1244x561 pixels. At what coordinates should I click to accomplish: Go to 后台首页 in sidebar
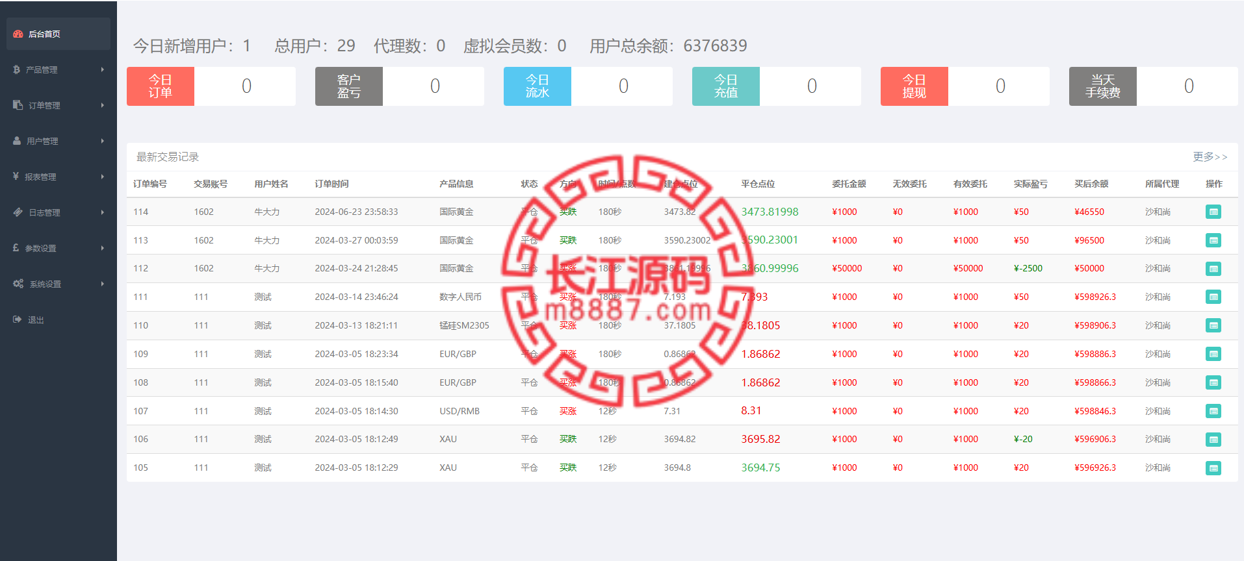pos(58,34)
